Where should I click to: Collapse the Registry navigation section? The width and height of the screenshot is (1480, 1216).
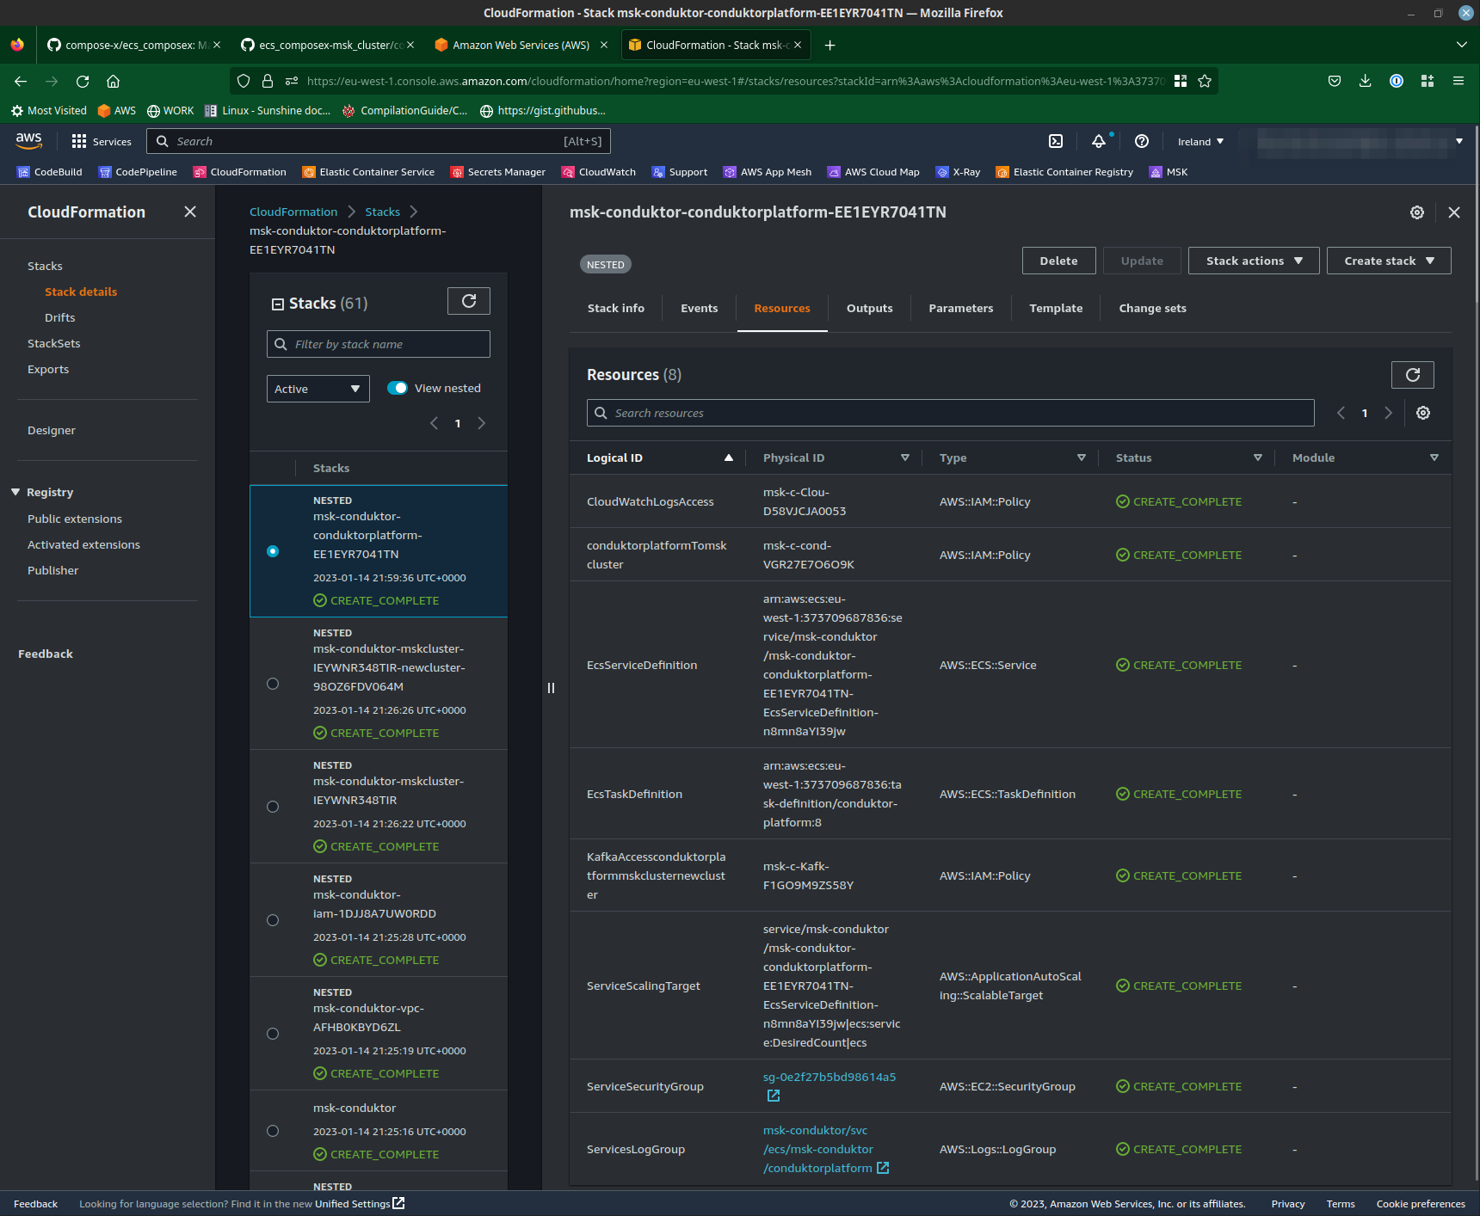pyautogui.click(x=15, y=492)
